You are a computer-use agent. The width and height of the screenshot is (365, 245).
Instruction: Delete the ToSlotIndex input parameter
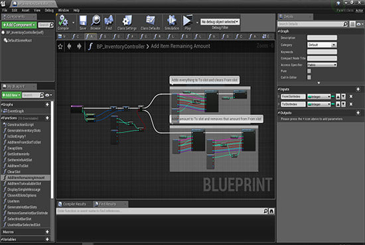click(351, 104)
